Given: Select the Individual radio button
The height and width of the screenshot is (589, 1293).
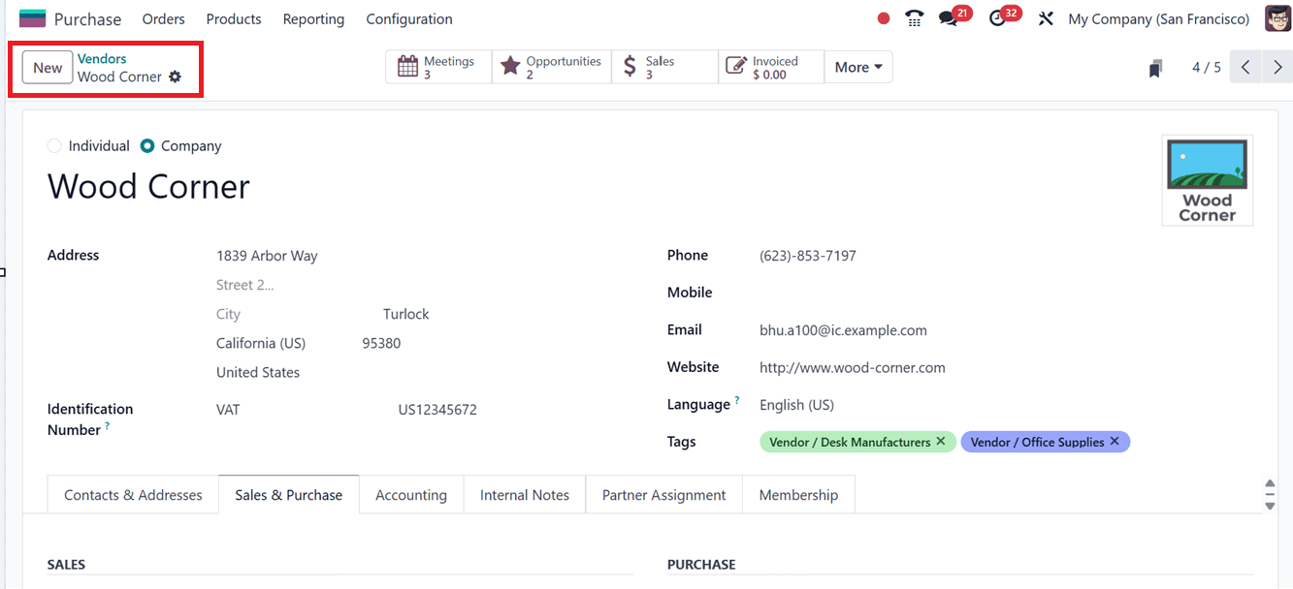Looking at the screenshot, I should point(54,145).
